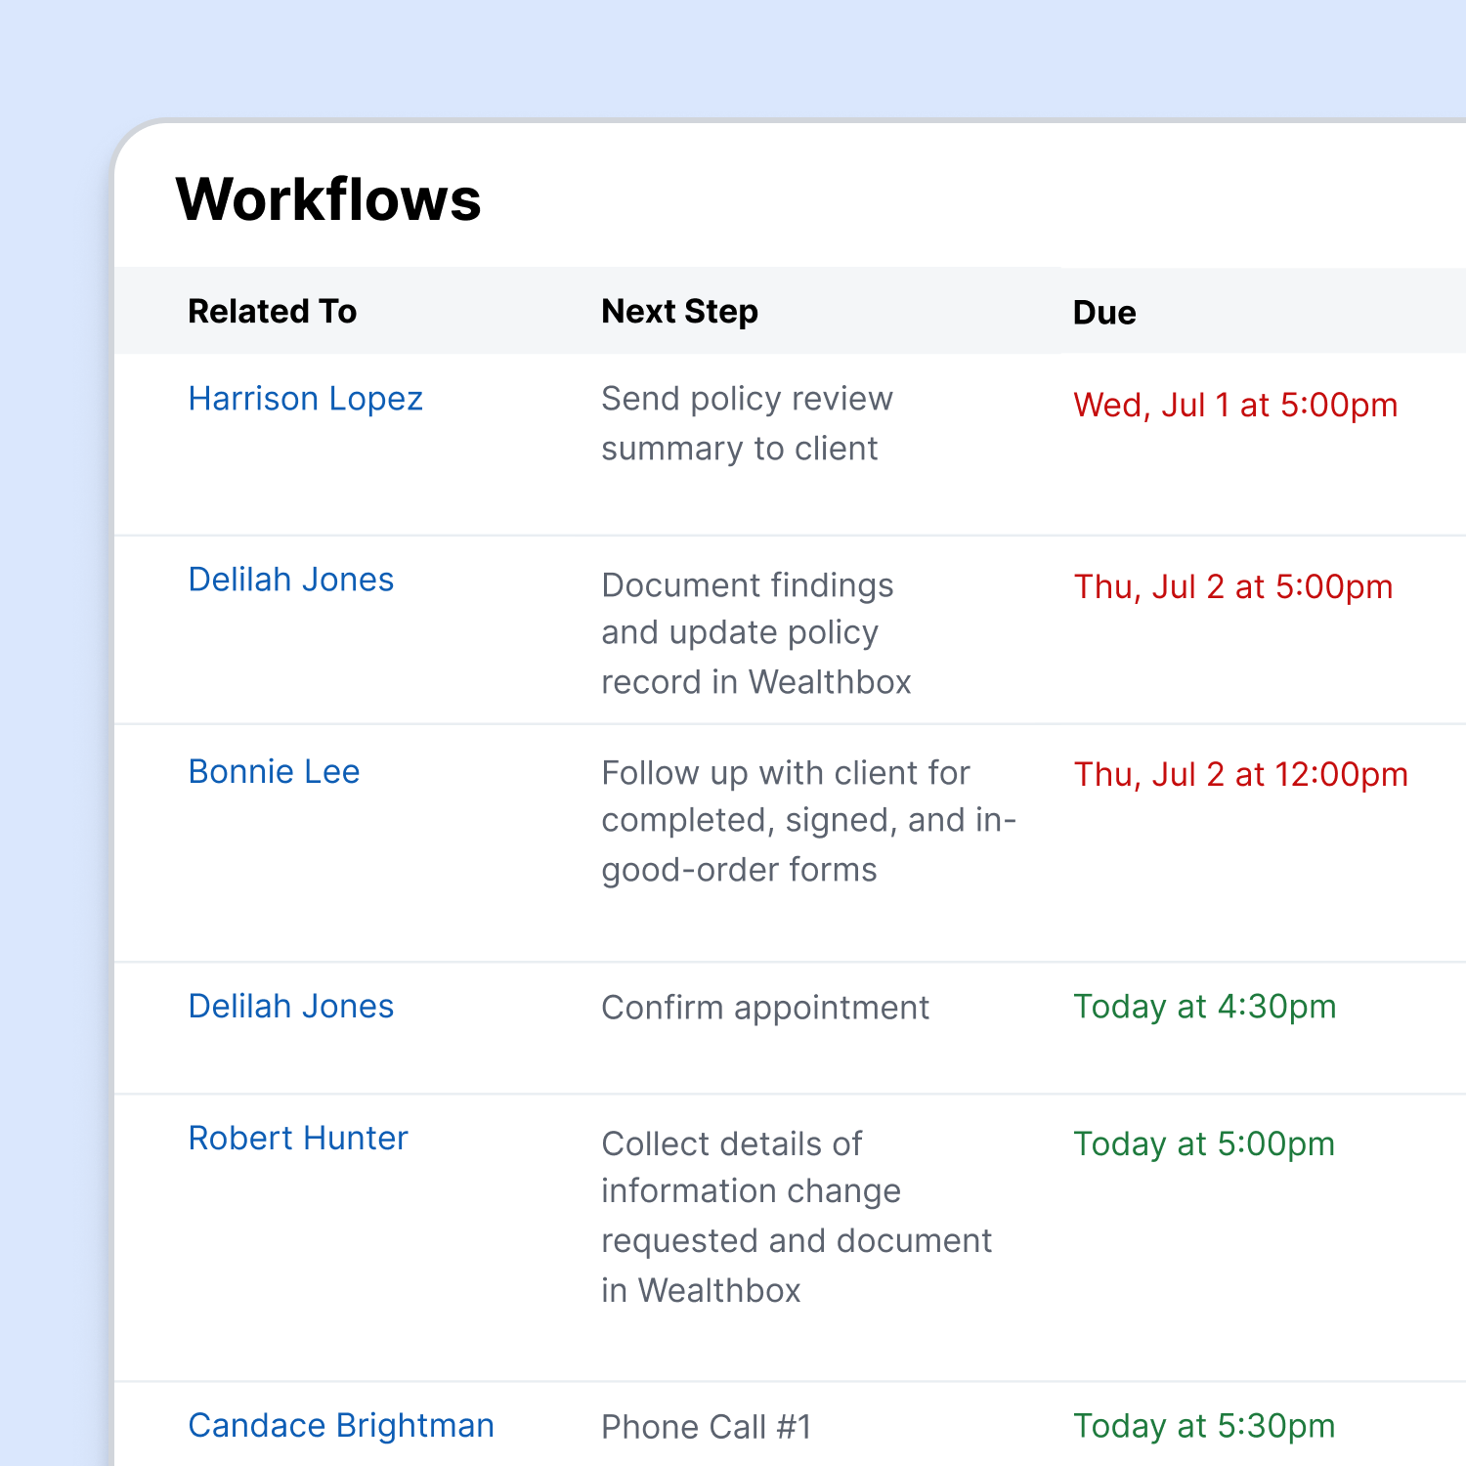Click the Thu, Jul 2 at 12:00pm due date
The width and height of the screenshot is (1466, 1466).
(1241, 775)
